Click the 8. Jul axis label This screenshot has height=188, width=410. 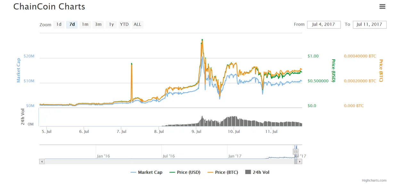[159, 131]
